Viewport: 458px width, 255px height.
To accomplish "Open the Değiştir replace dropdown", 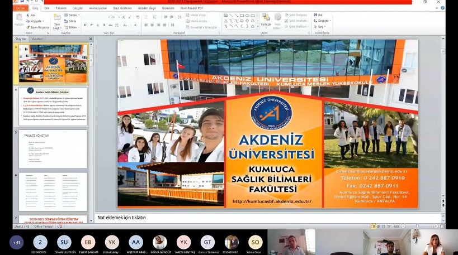I will [x=322, y=21].
